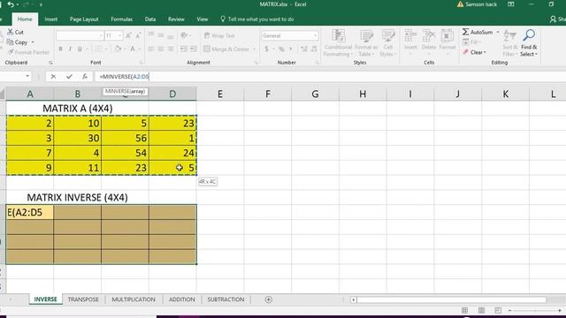Viewport: 566px width, 318px height.
Task: Click the Undo arrow in title bar
Action: (11, 4)
